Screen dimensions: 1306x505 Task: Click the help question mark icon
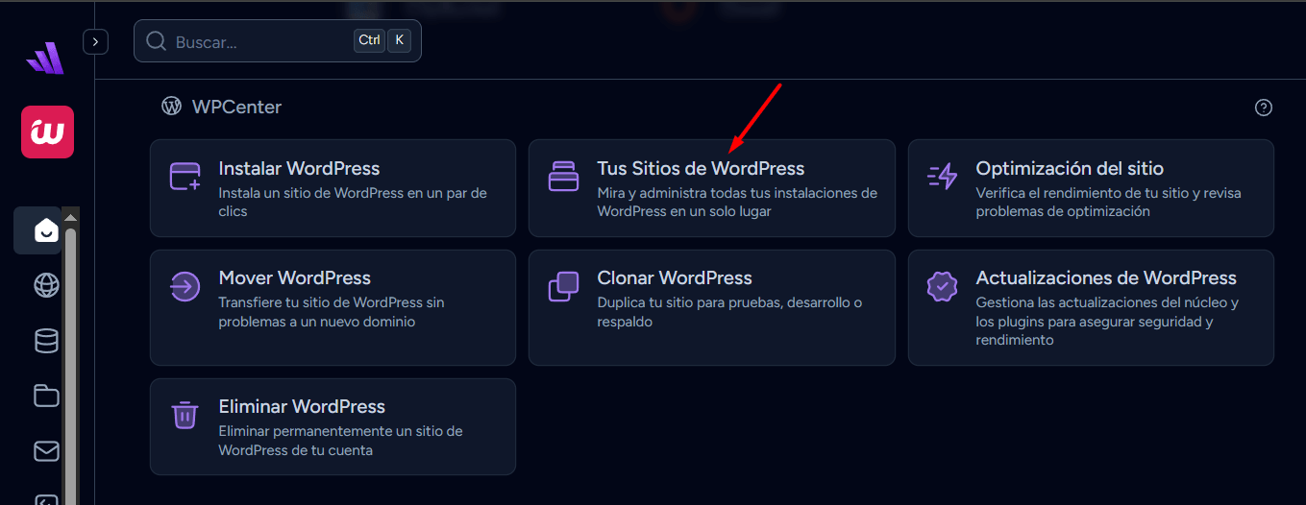[1264, 108]
